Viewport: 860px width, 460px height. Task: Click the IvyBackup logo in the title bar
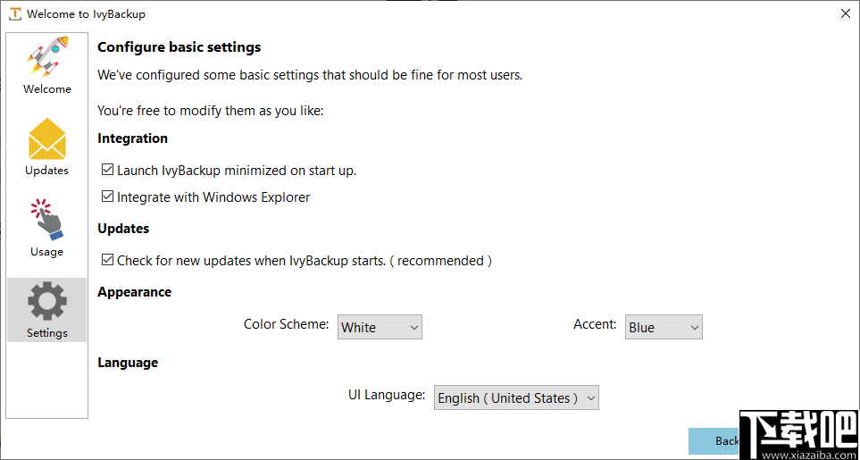tap(14, 14)
